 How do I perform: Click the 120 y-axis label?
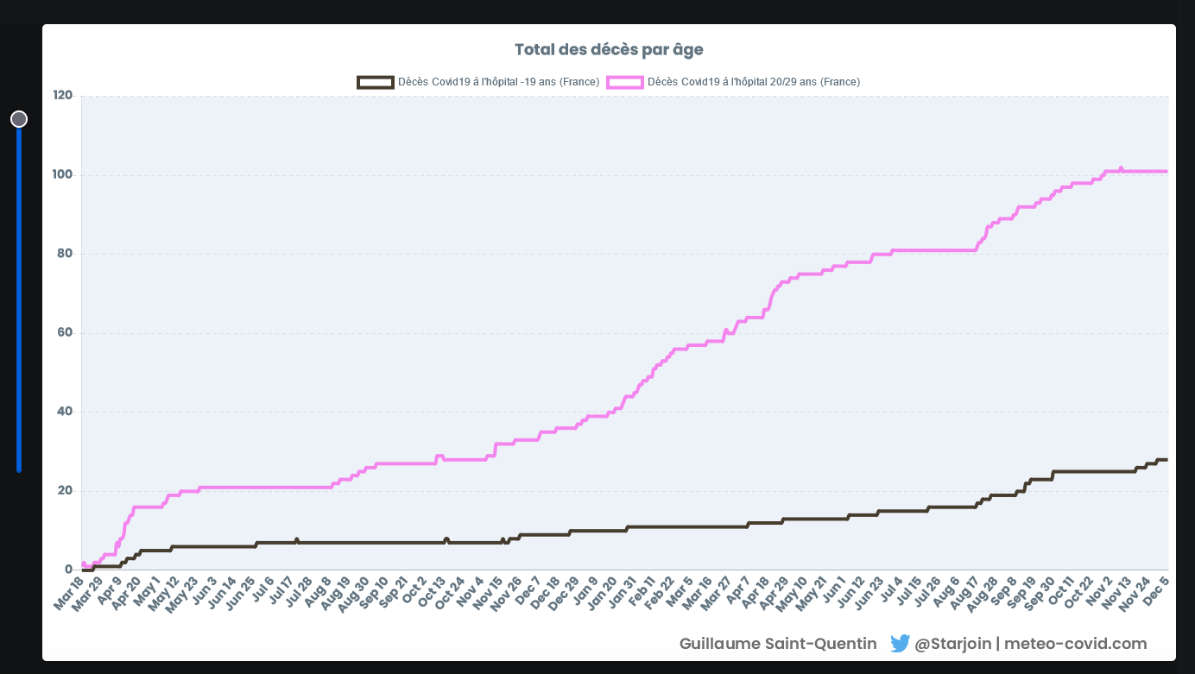click(x=62, y=95)
